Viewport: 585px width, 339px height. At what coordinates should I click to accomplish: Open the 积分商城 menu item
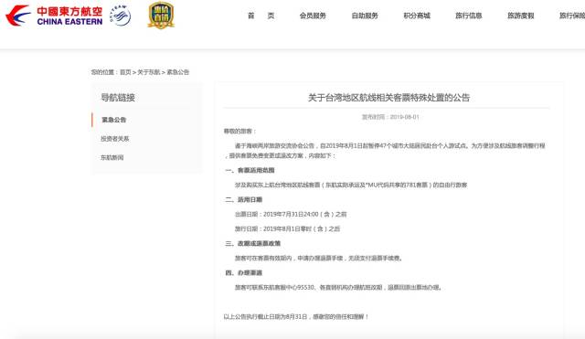(417, 16)
